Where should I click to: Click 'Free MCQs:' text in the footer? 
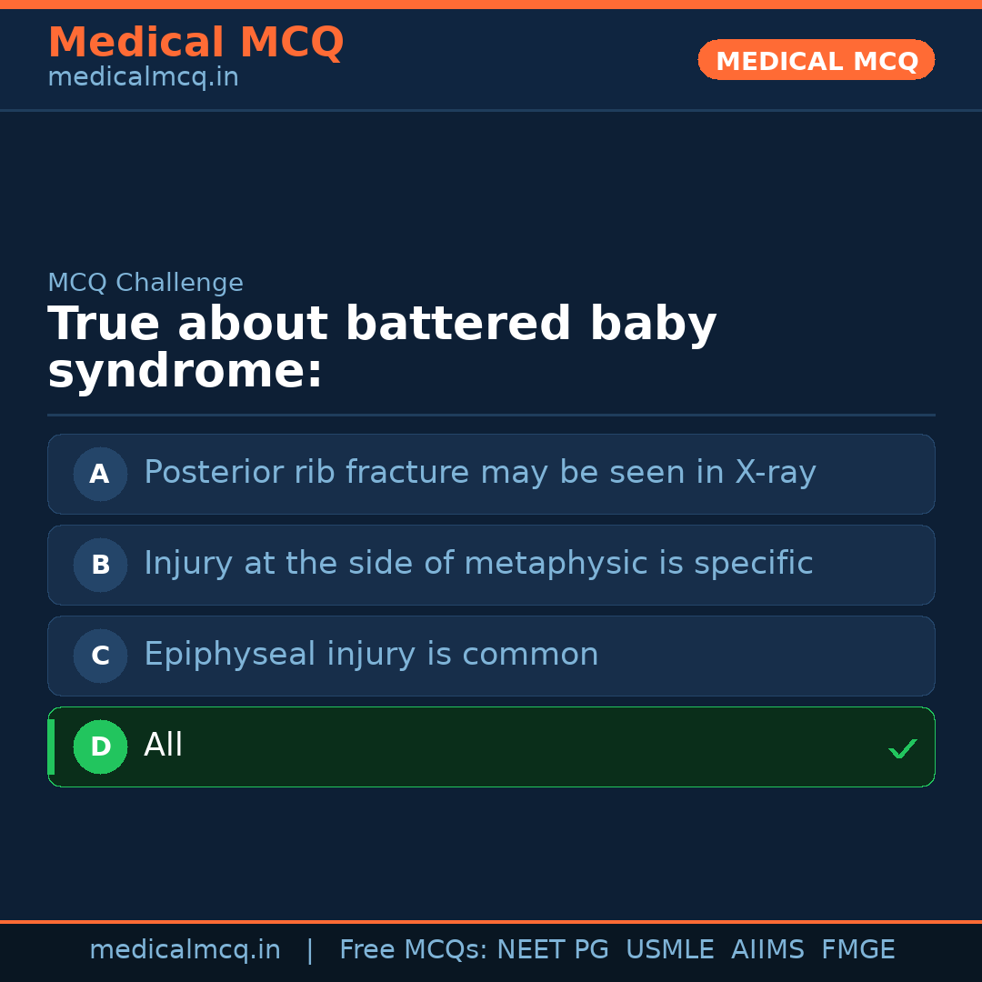[x=414, y=950]
